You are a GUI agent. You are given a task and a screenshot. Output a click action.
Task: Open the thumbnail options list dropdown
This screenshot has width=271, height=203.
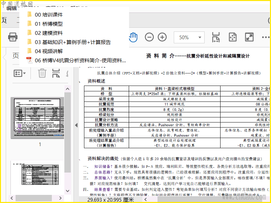pos(20,73)
